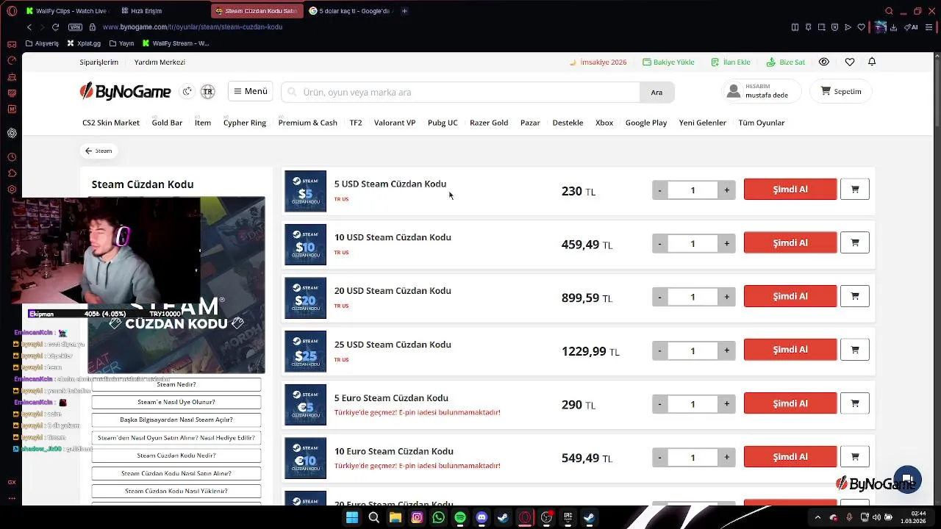Open Razer Gold category

pyautogui.click(x=489, y=123)
